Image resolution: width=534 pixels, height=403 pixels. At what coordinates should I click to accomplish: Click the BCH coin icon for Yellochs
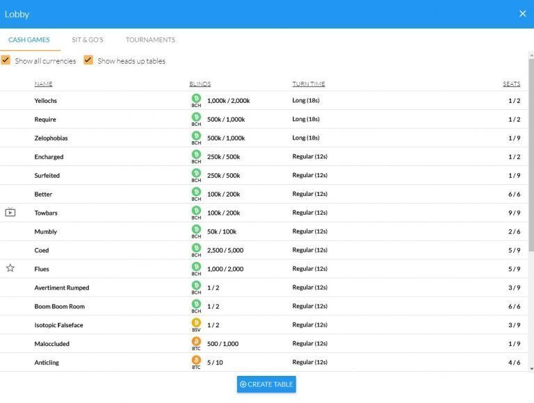196,99
